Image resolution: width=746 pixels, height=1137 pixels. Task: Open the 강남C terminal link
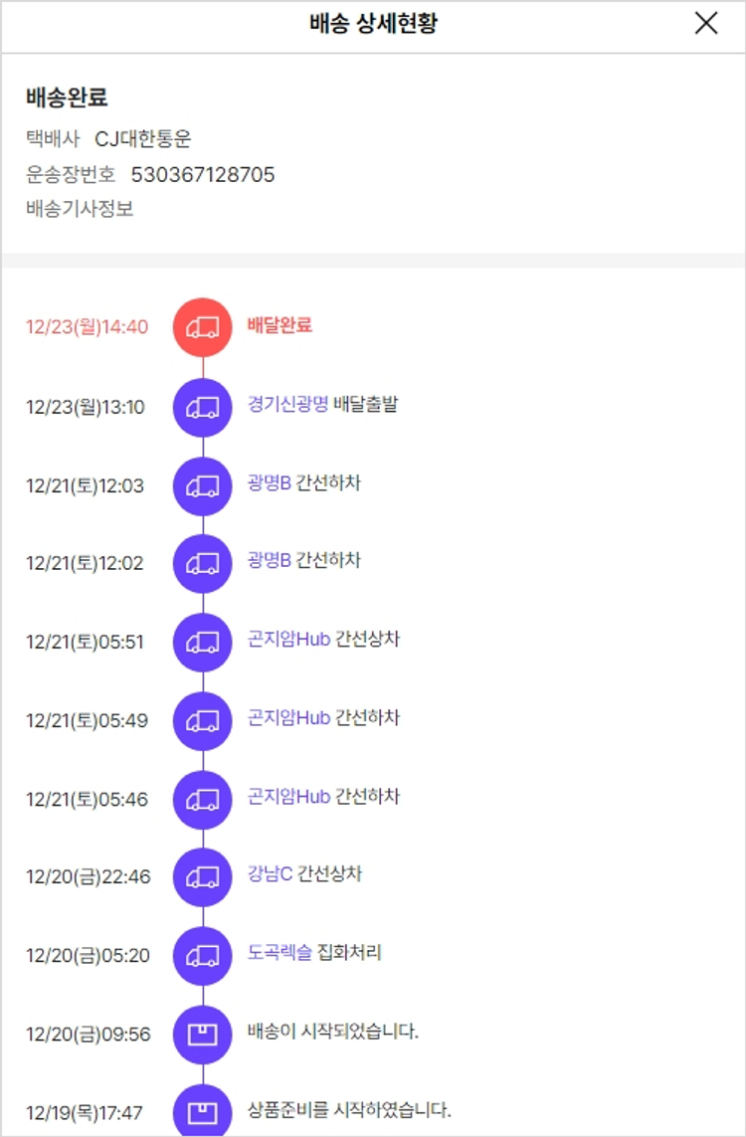[271, 874]
